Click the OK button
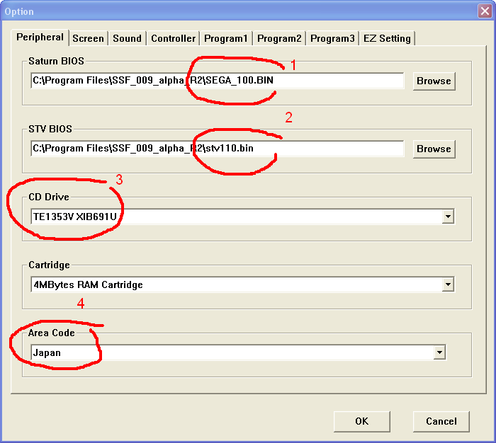Image resolution: width=496 pixels, height=443 pixels. pyautogui.click(x=361, y=421)
